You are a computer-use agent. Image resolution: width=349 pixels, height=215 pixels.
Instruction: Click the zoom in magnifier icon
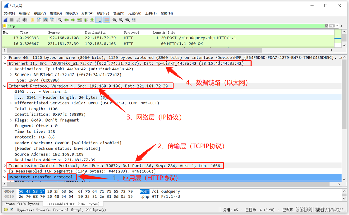[115, 20]
